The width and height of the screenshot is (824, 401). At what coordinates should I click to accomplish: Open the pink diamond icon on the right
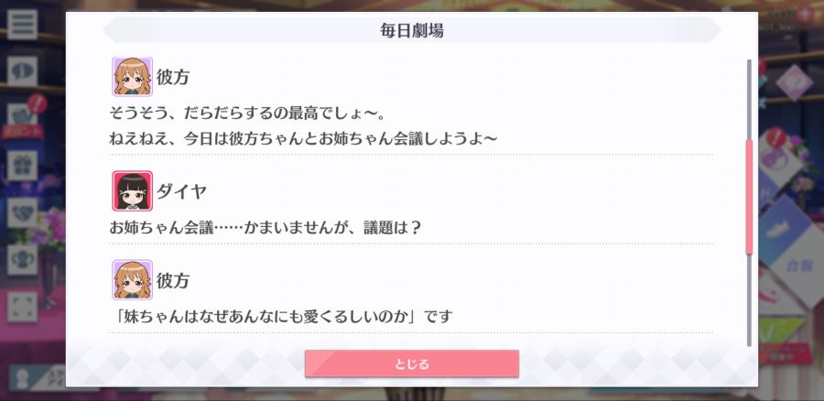point(795,83)
